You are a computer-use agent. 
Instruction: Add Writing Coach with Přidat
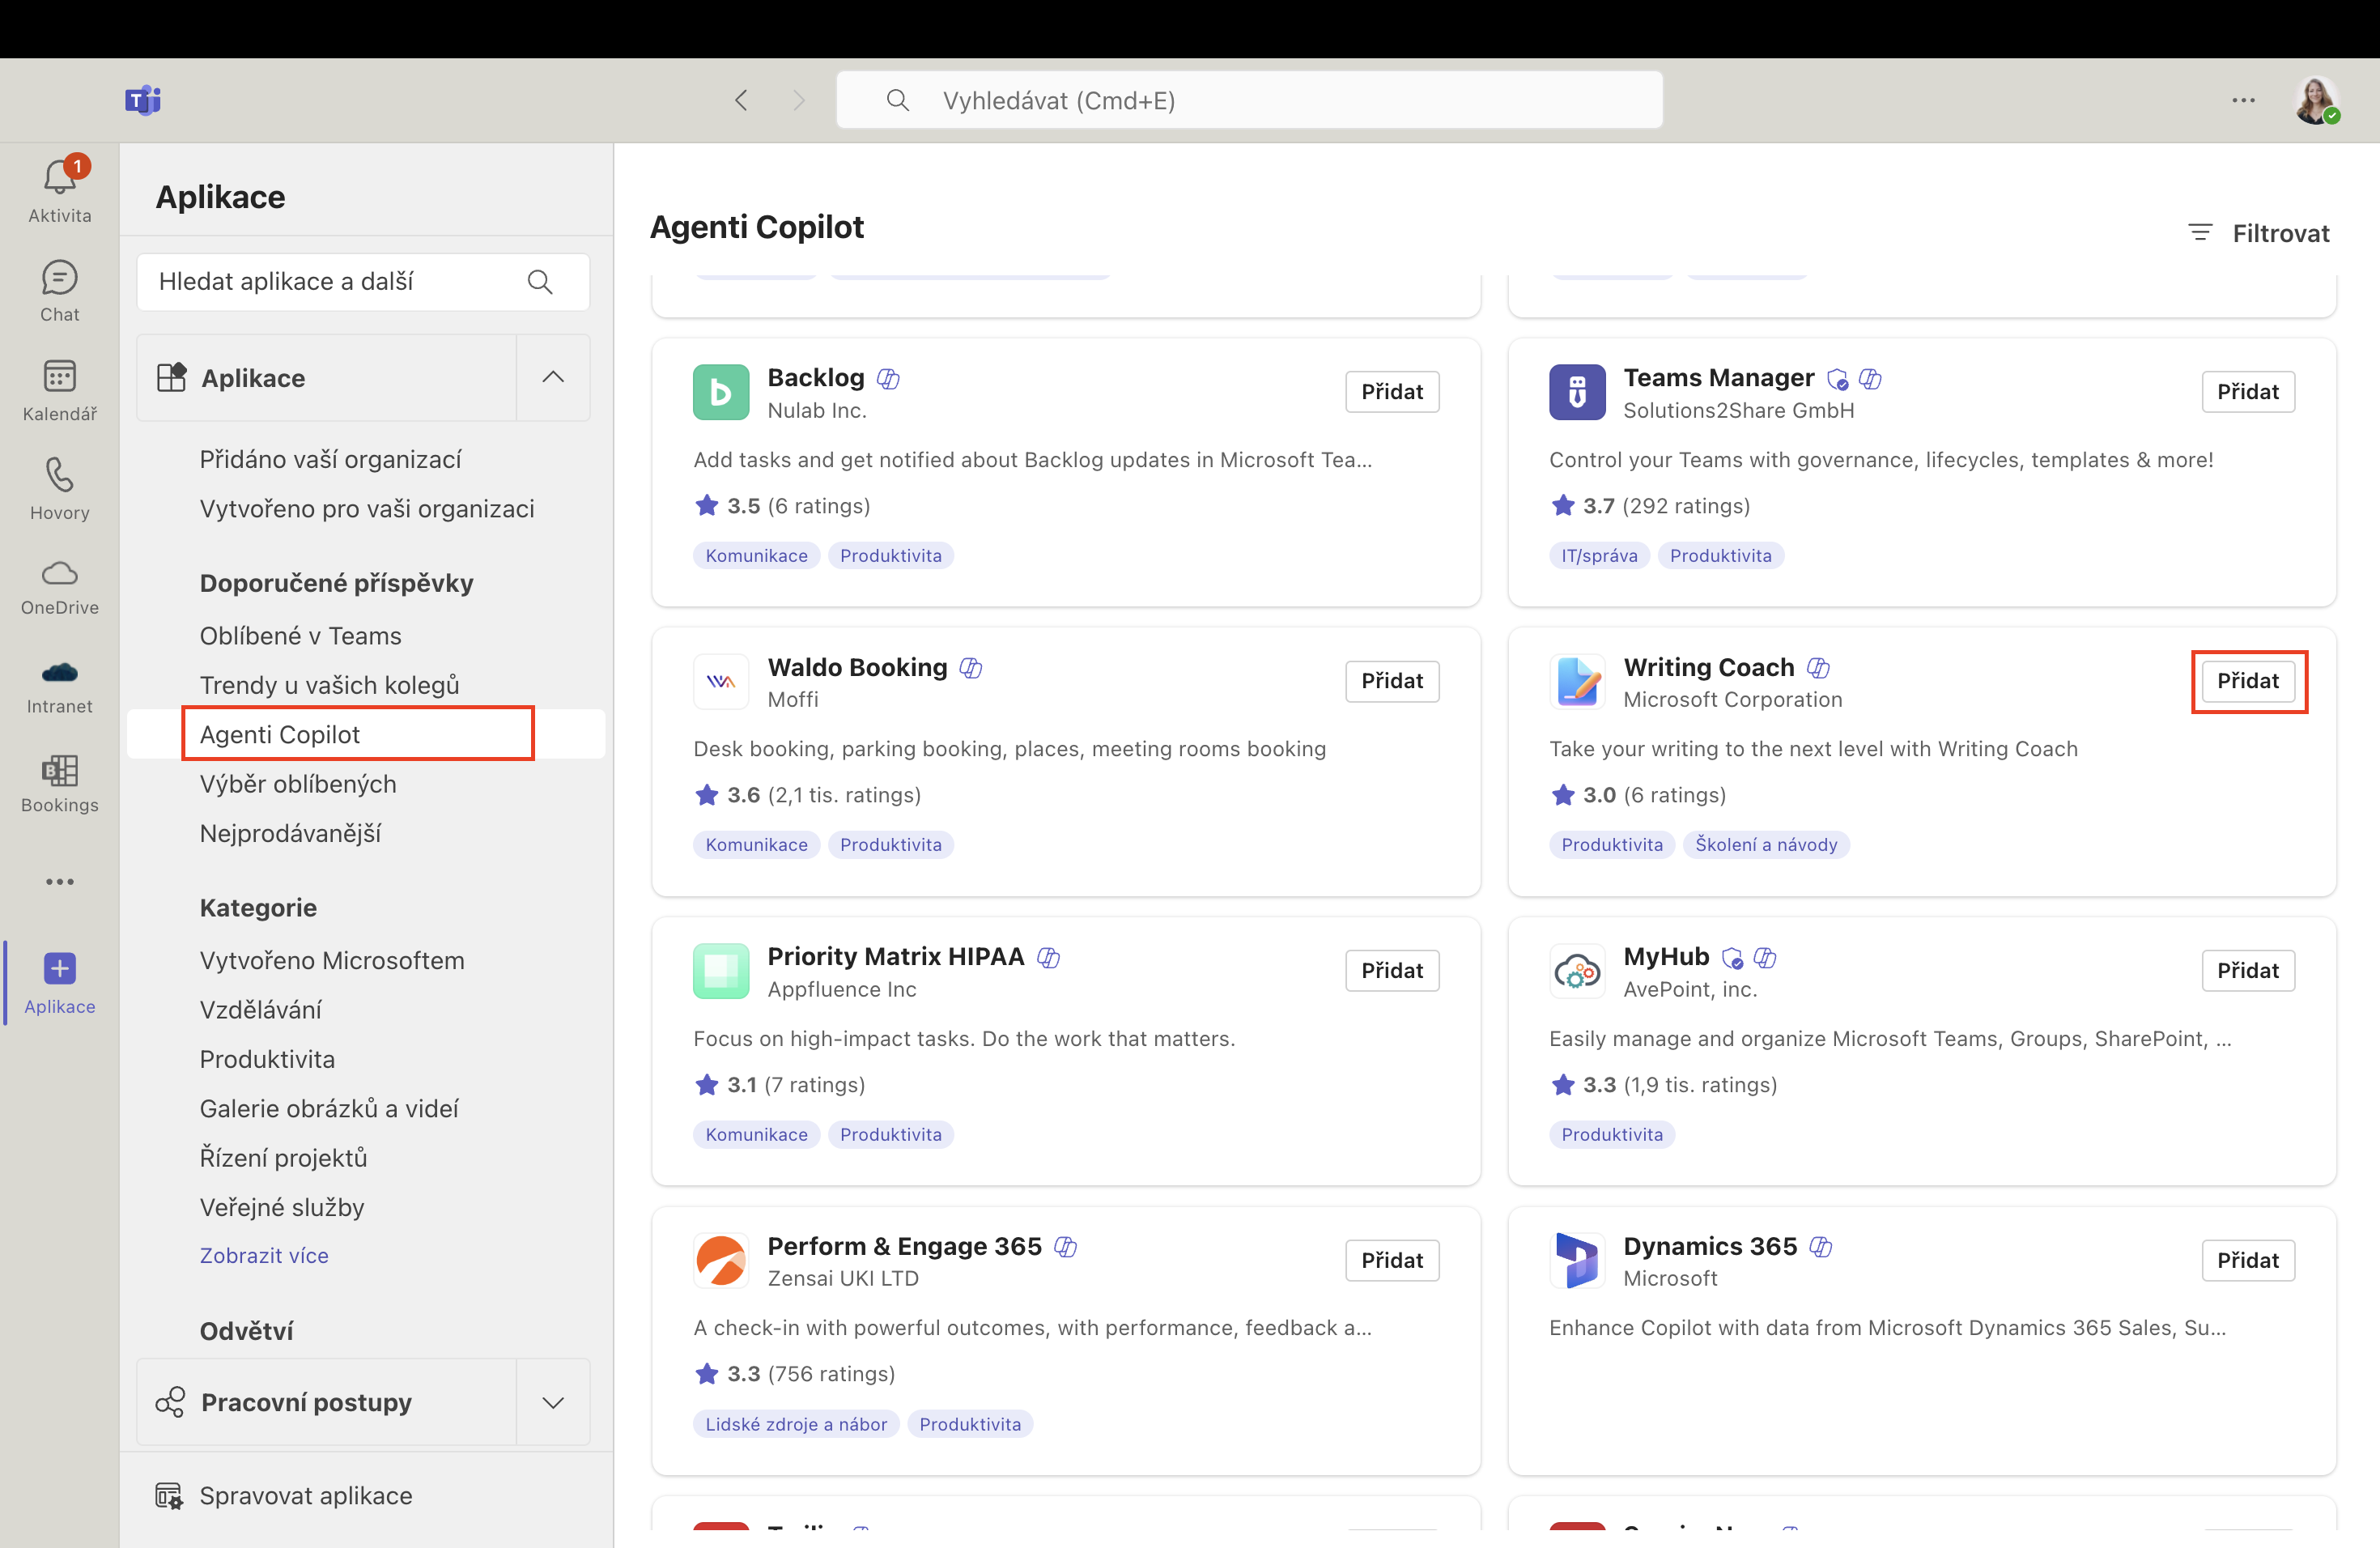(x=2248, y=681)
